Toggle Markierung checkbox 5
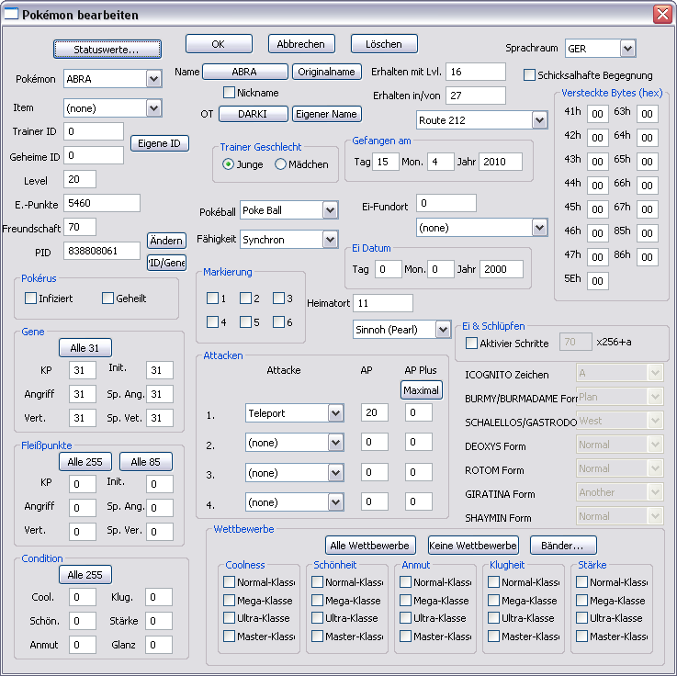This screenshot has width=677, height=676. 245,322
